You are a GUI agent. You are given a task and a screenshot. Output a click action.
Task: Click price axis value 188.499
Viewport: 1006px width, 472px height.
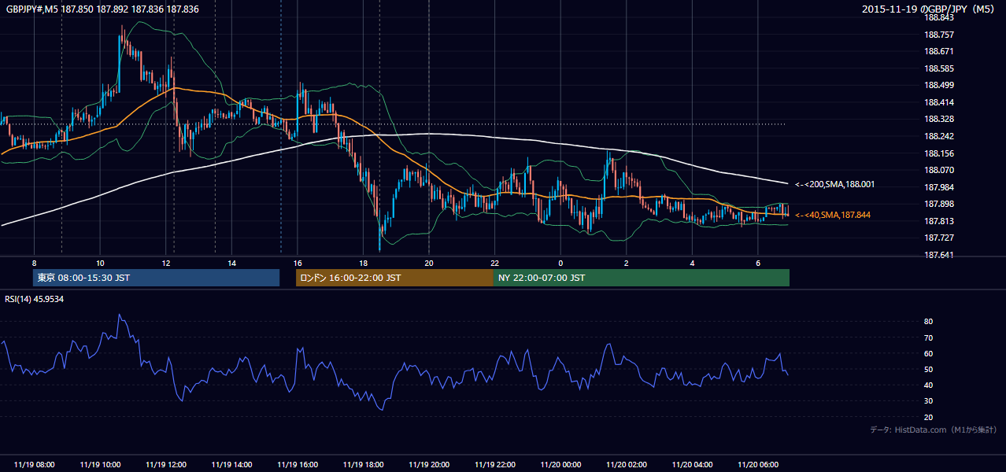click(938, 85)
